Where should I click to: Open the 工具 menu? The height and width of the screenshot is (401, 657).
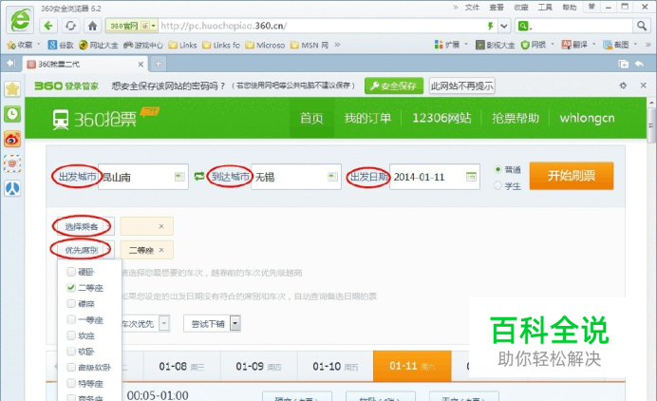click(545, 8)
